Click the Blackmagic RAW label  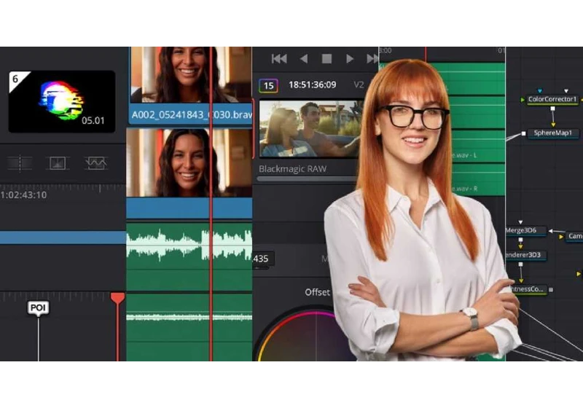(x=293, y=169)
